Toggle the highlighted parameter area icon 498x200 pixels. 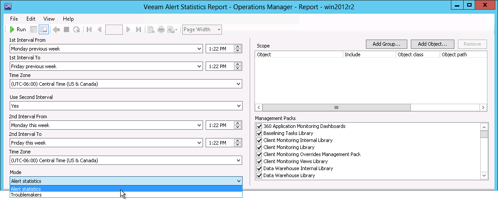point(44,29)
